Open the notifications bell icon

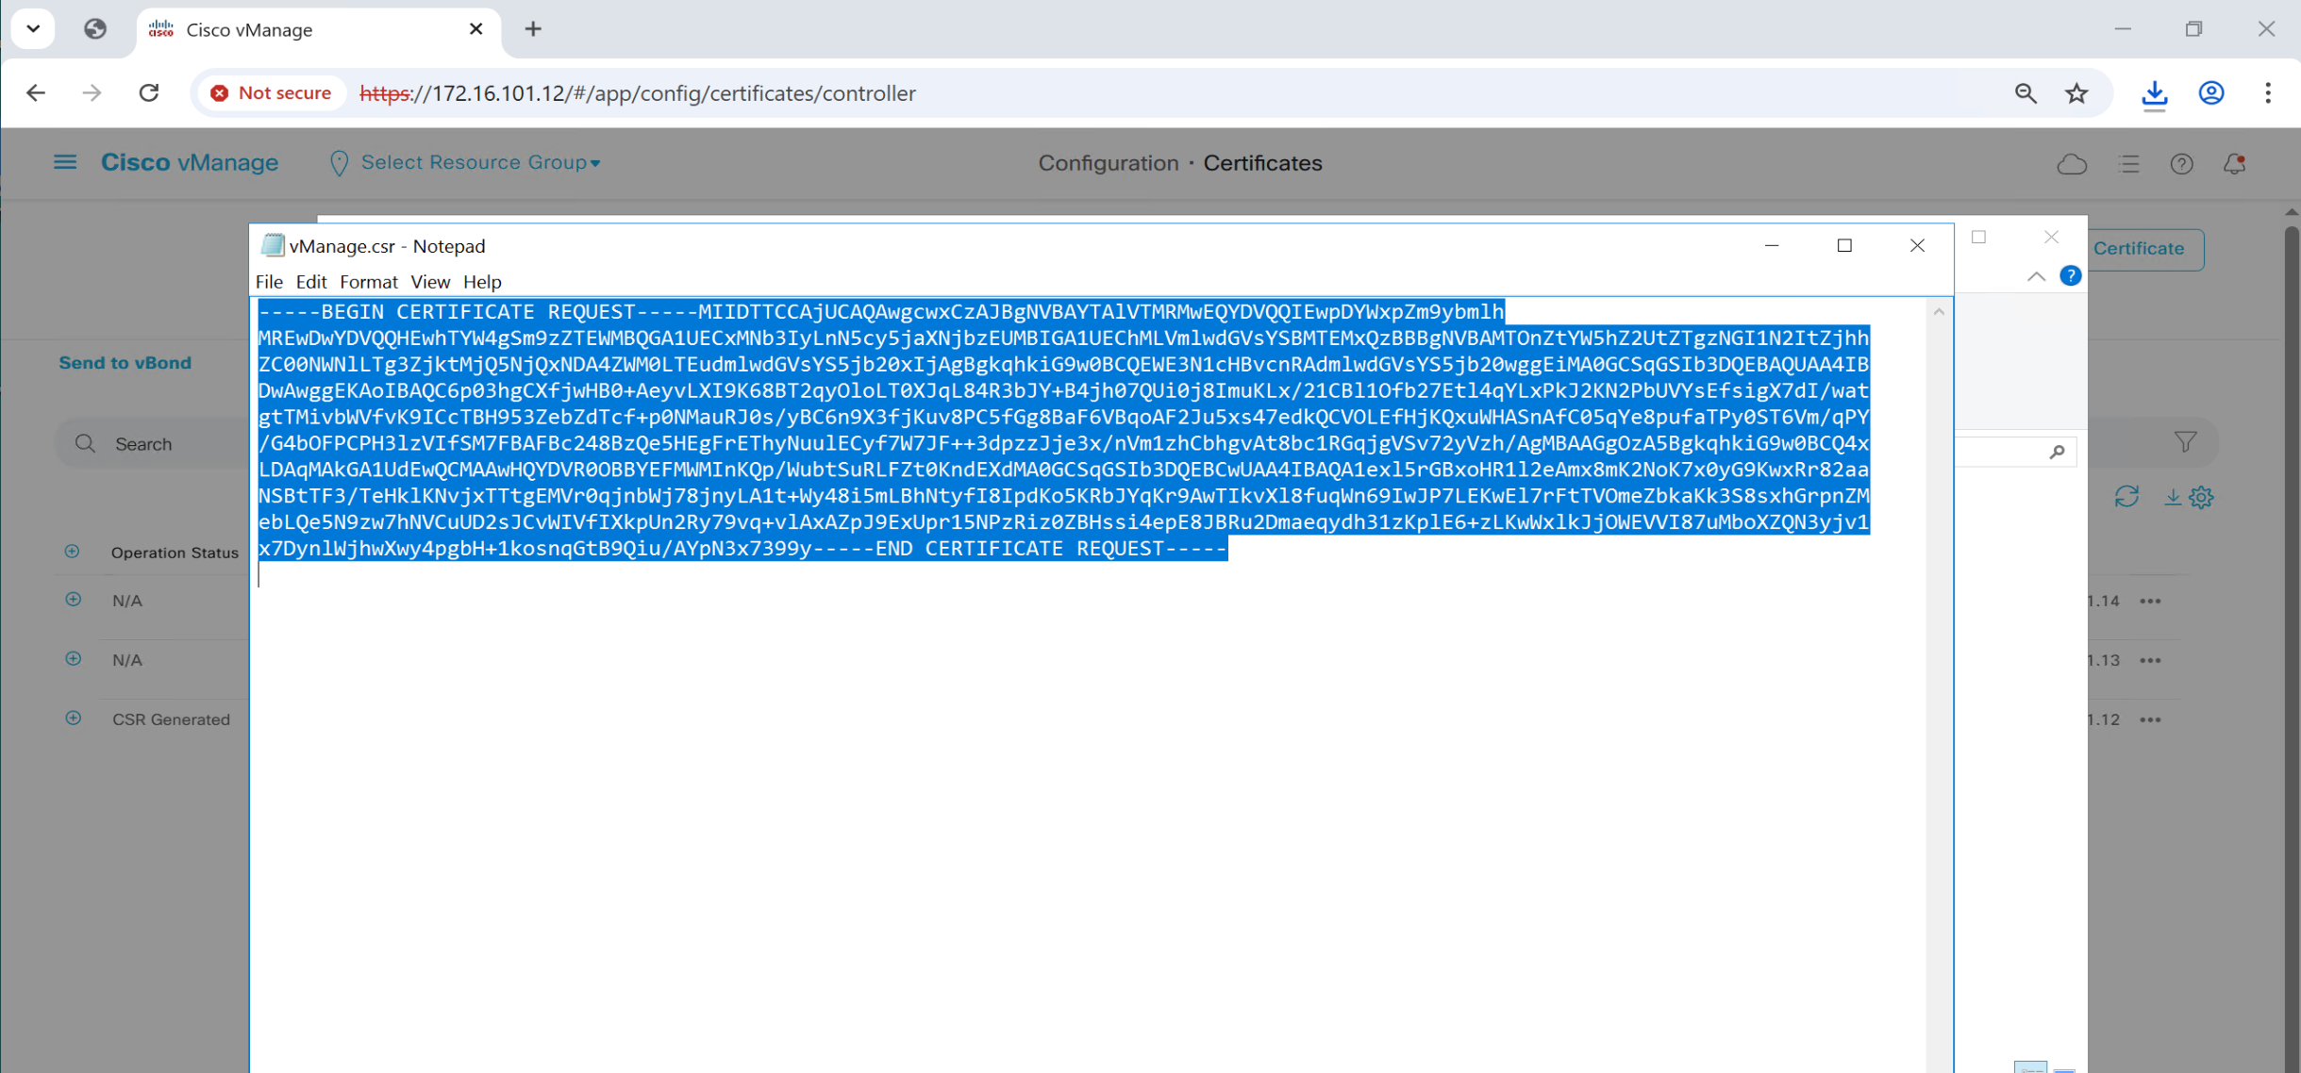(2234, 164)
